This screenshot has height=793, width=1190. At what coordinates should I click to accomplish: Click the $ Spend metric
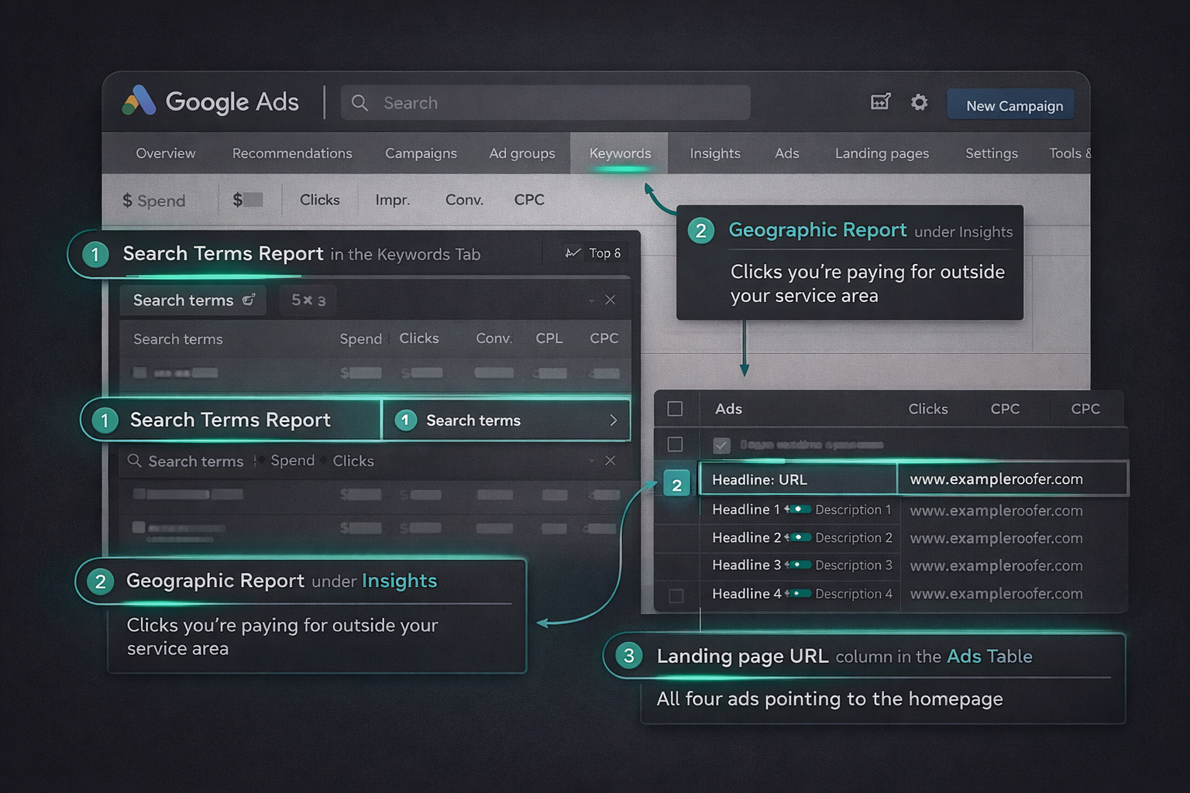(154, 201)
